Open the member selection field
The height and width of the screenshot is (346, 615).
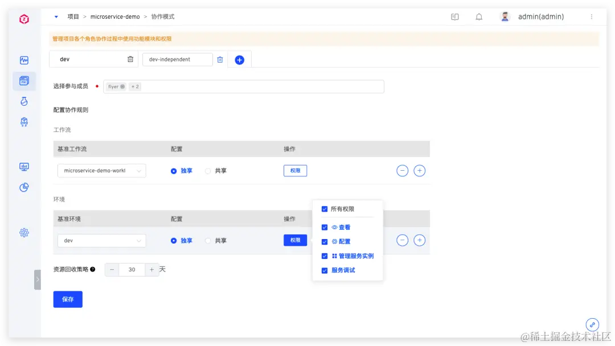click(x=244, y=86)
